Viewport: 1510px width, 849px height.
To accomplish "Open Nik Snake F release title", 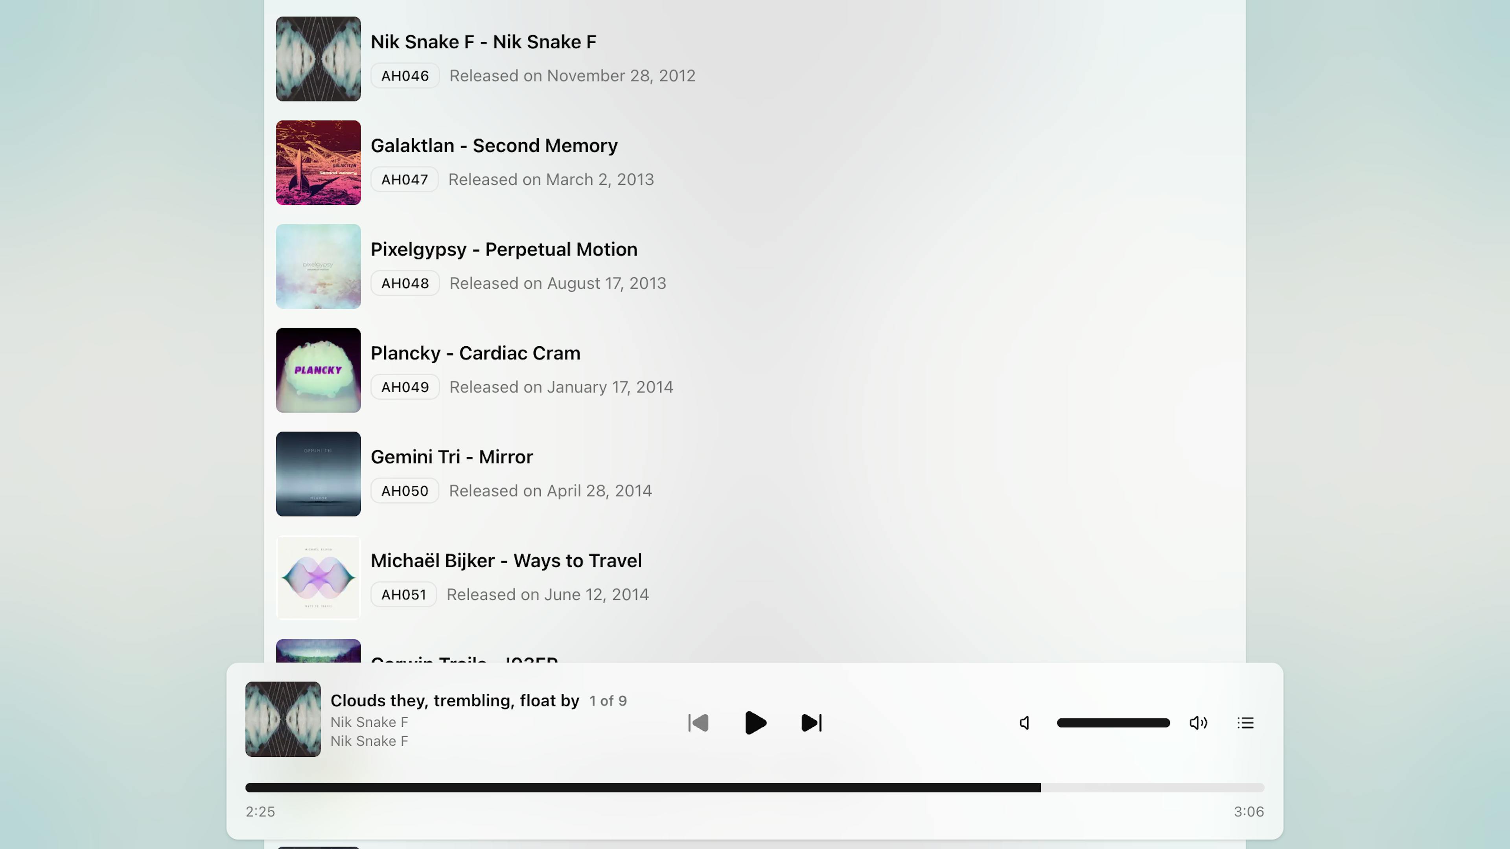I will pyautogui.click(x=483, y=42).
